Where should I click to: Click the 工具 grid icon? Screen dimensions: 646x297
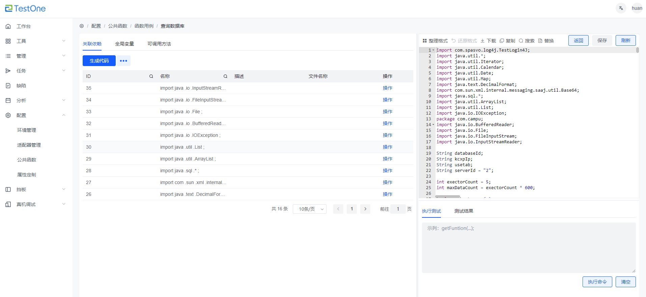(x=8, y=41)
